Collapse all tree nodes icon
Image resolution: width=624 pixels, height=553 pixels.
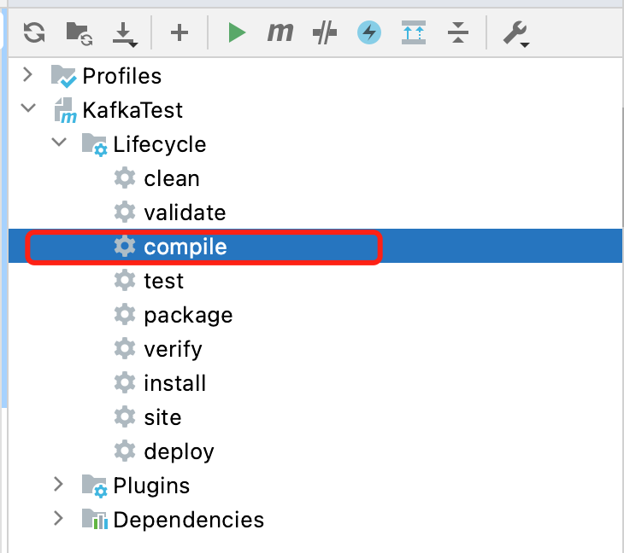[x=458, y=32]
